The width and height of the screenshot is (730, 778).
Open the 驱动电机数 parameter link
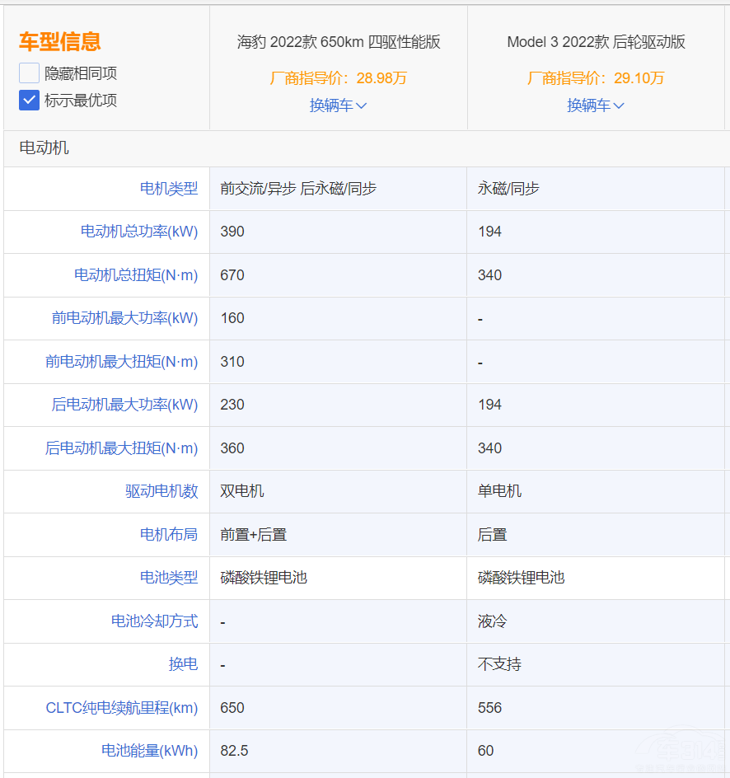tap(161, 491)
